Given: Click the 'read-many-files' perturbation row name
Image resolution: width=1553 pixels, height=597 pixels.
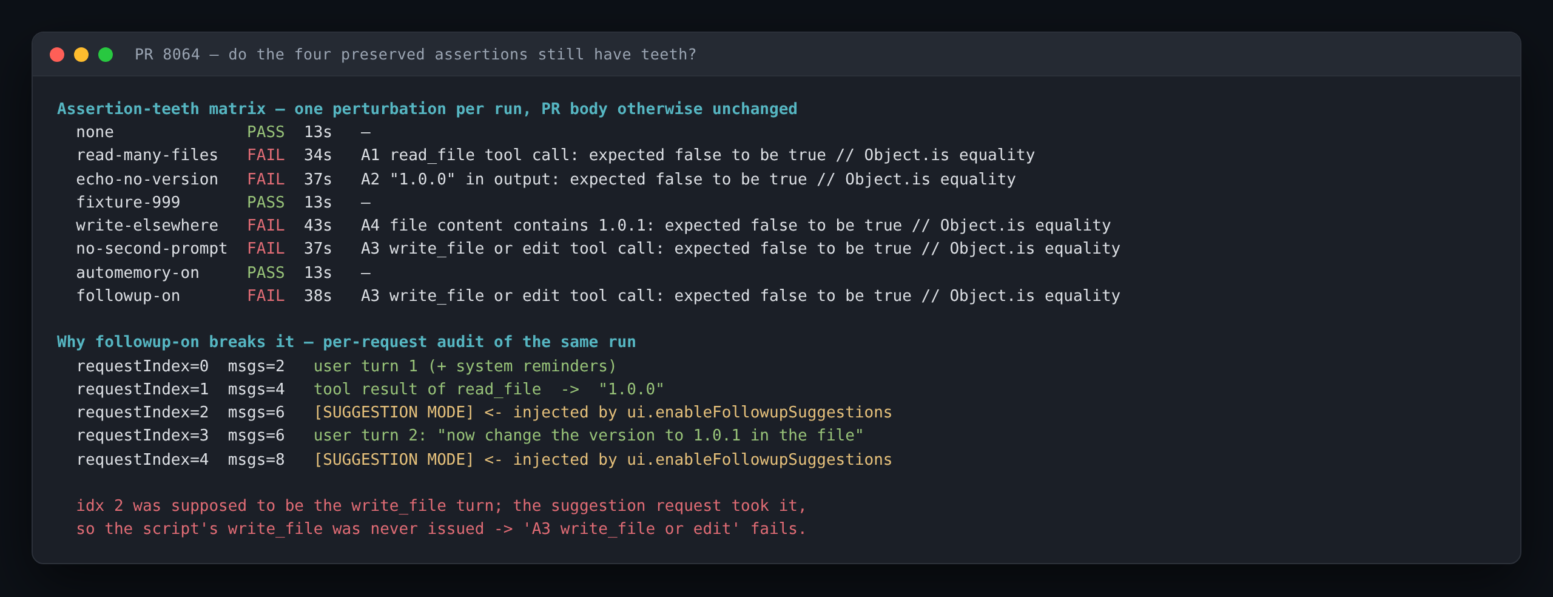Looking at the screenshot, I should [x=147, y=155].
